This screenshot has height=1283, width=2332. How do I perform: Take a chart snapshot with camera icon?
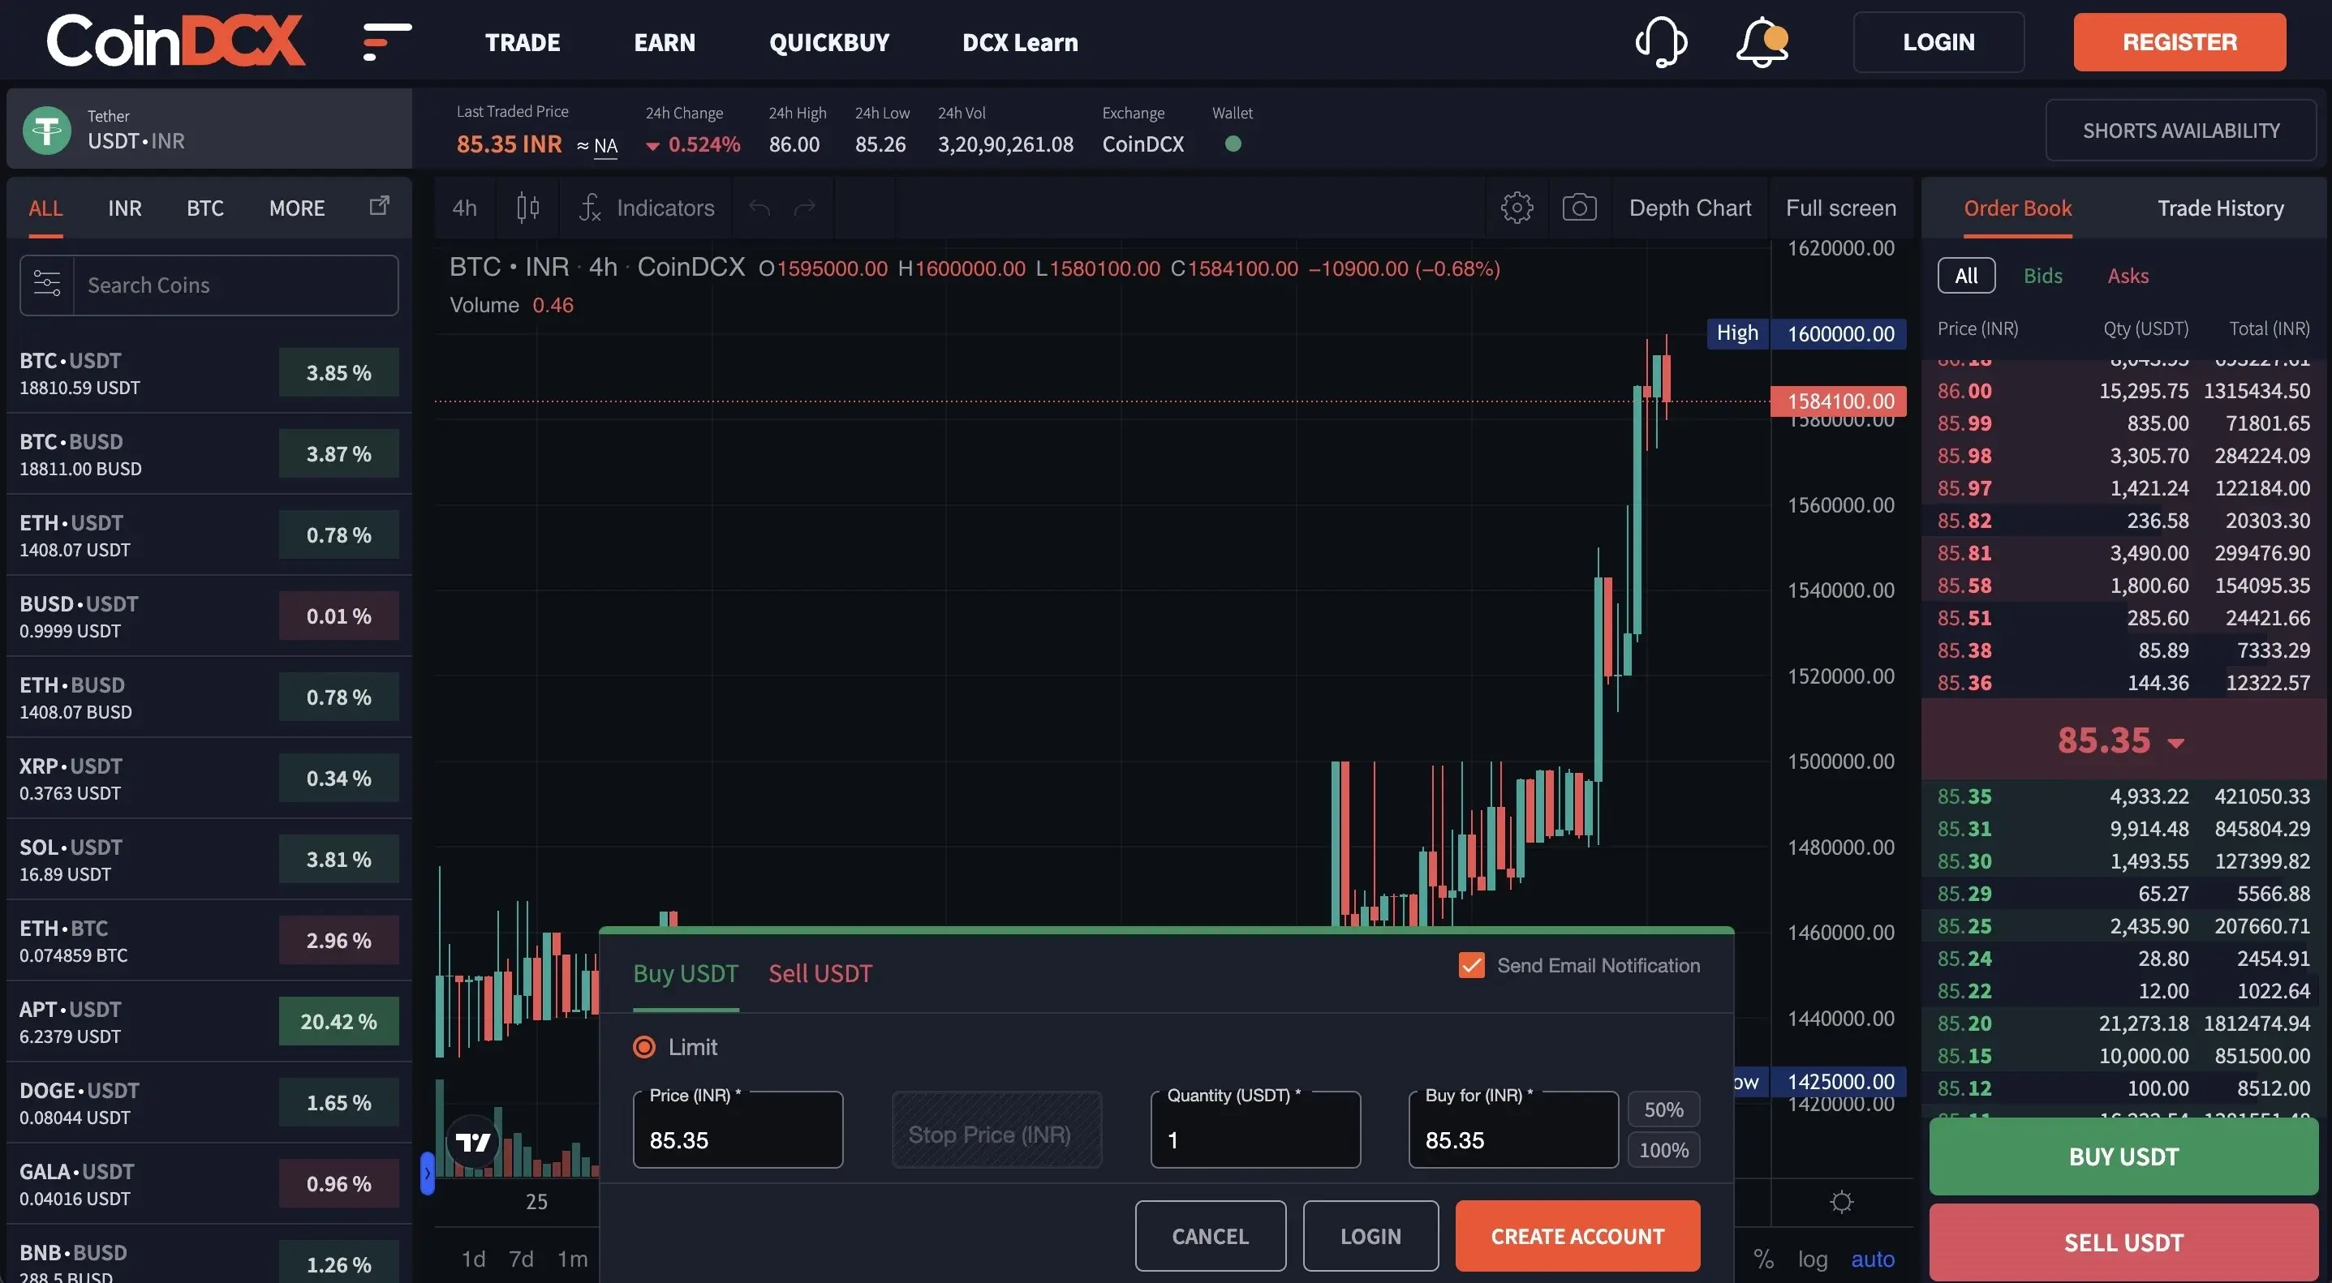[1580, 207]
